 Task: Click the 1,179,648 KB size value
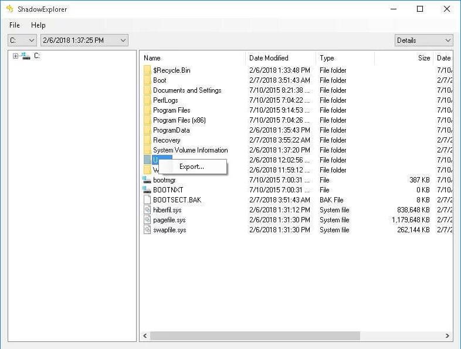[411, 220]
